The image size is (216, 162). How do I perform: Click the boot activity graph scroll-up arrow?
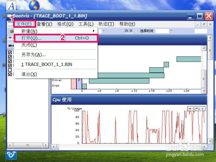[x=204, y=48]
